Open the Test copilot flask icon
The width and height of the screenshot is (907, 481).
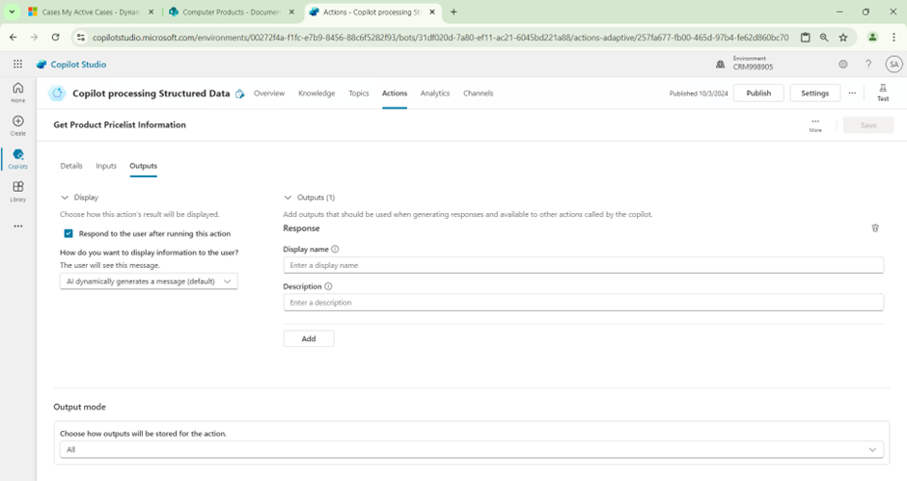coord(882,92)
